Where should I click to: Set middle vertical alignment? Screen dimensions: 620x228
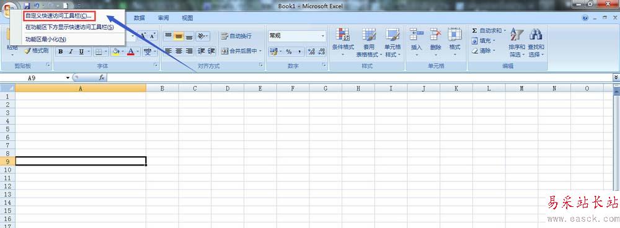tap(179, 35)
